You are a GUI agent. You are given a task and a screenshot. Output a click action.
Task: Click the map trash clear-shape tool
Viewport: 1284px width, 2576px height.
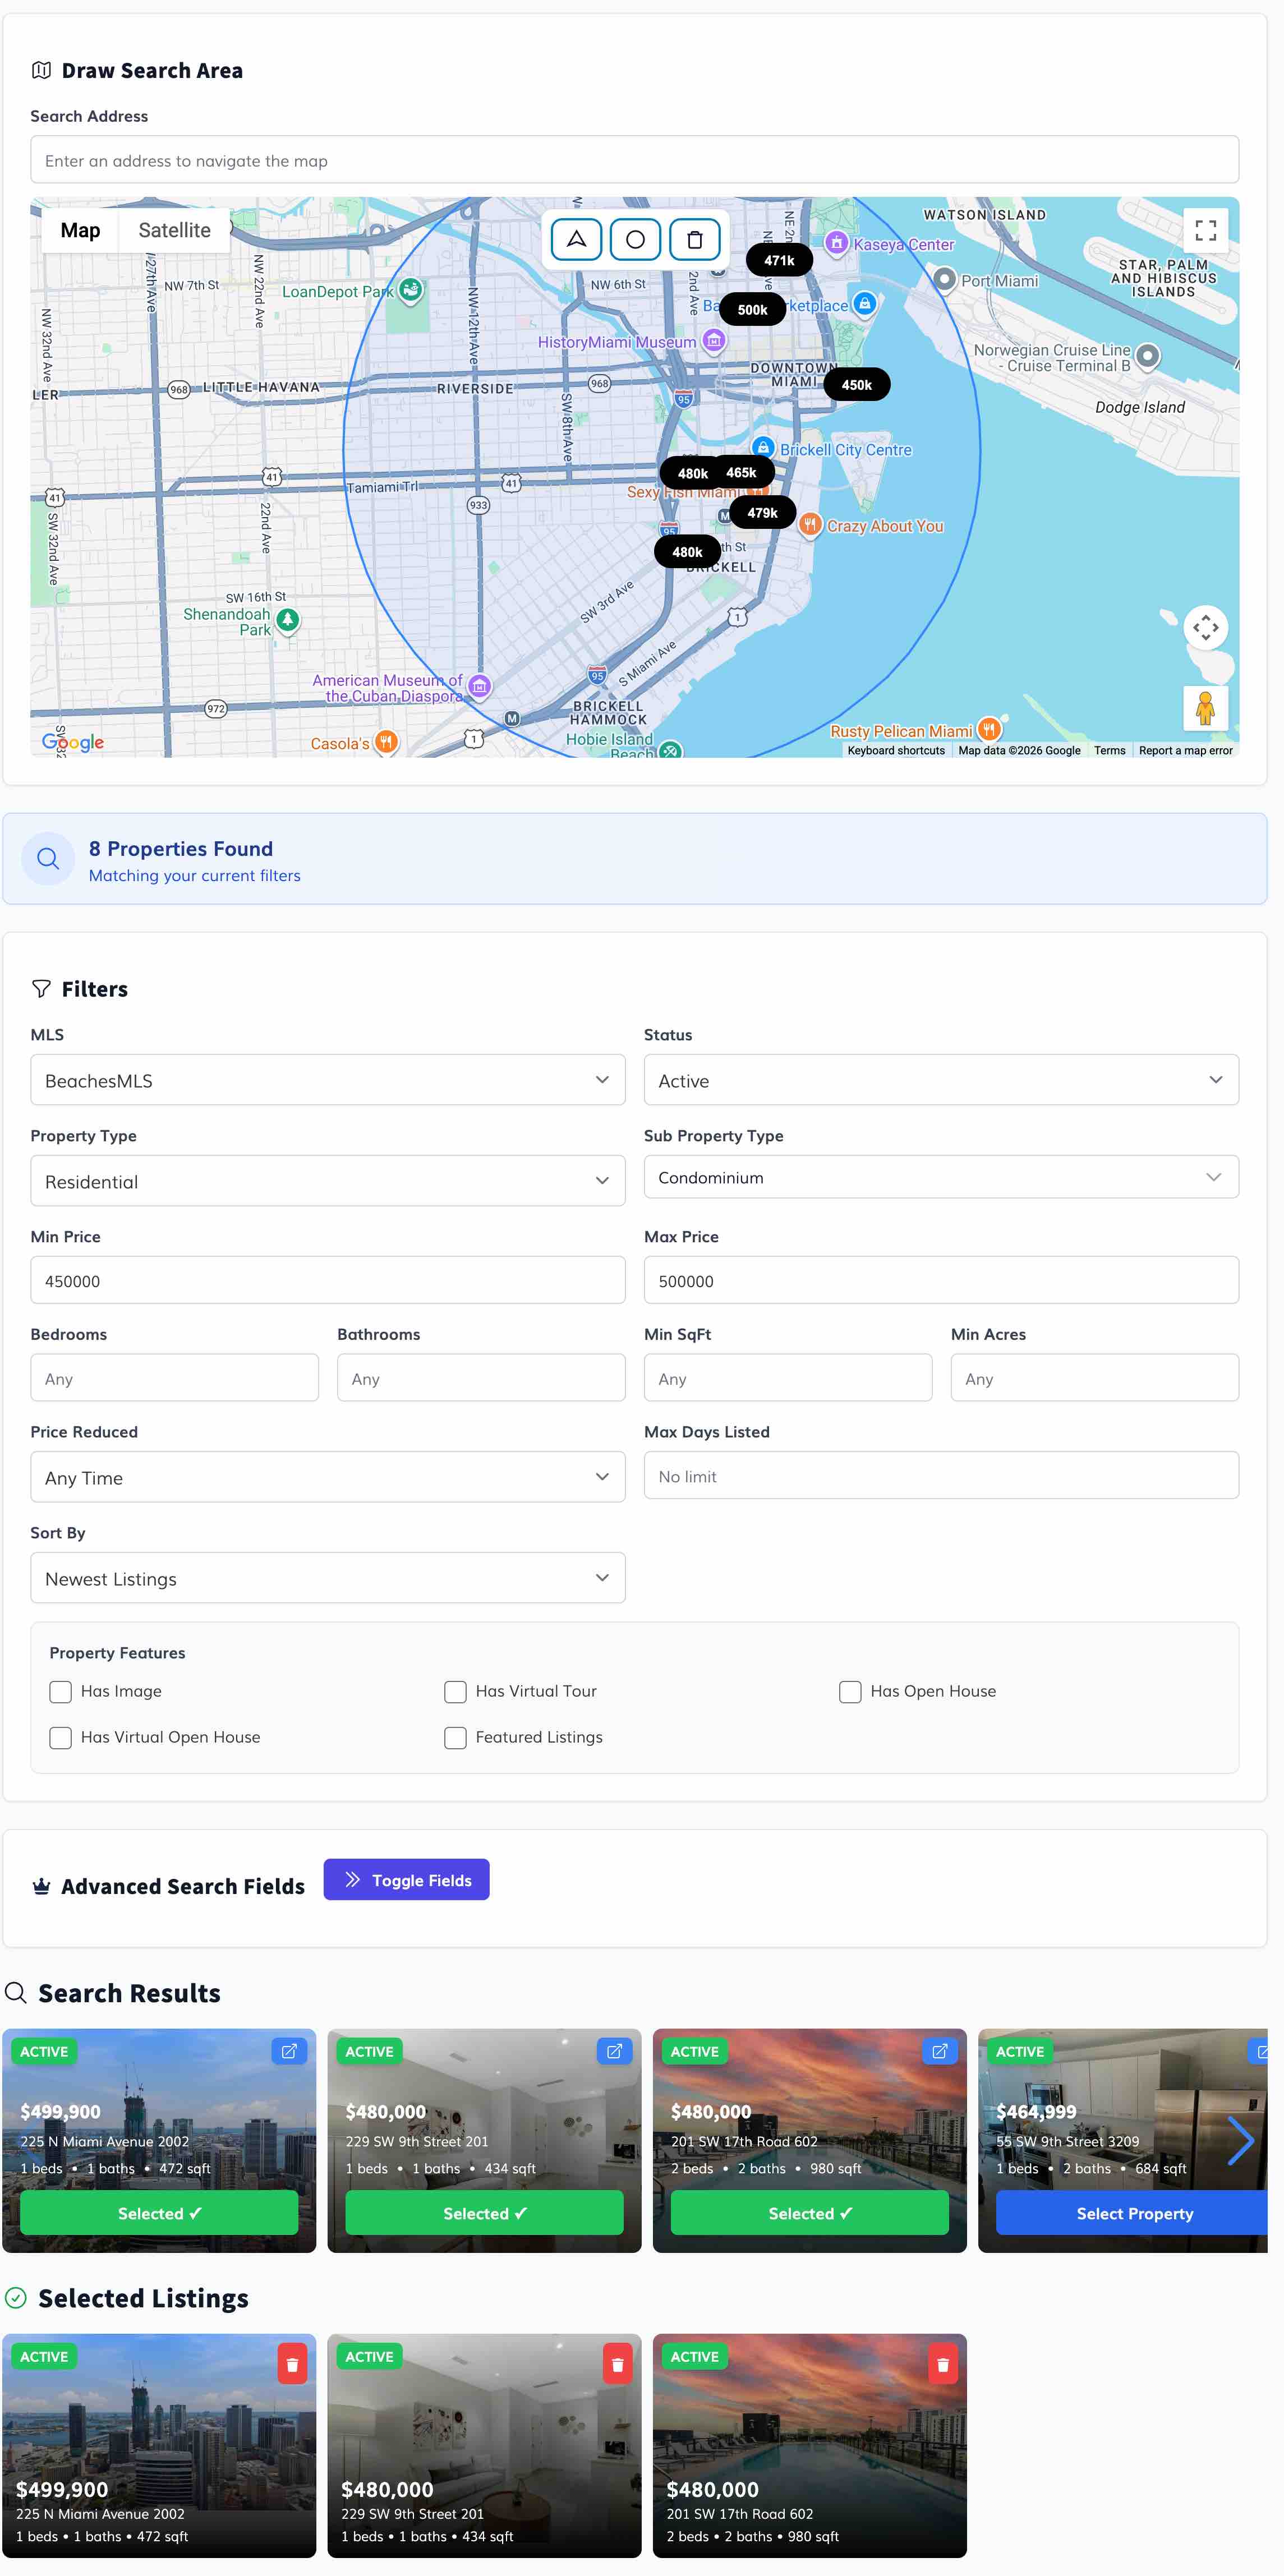(694, 239)
